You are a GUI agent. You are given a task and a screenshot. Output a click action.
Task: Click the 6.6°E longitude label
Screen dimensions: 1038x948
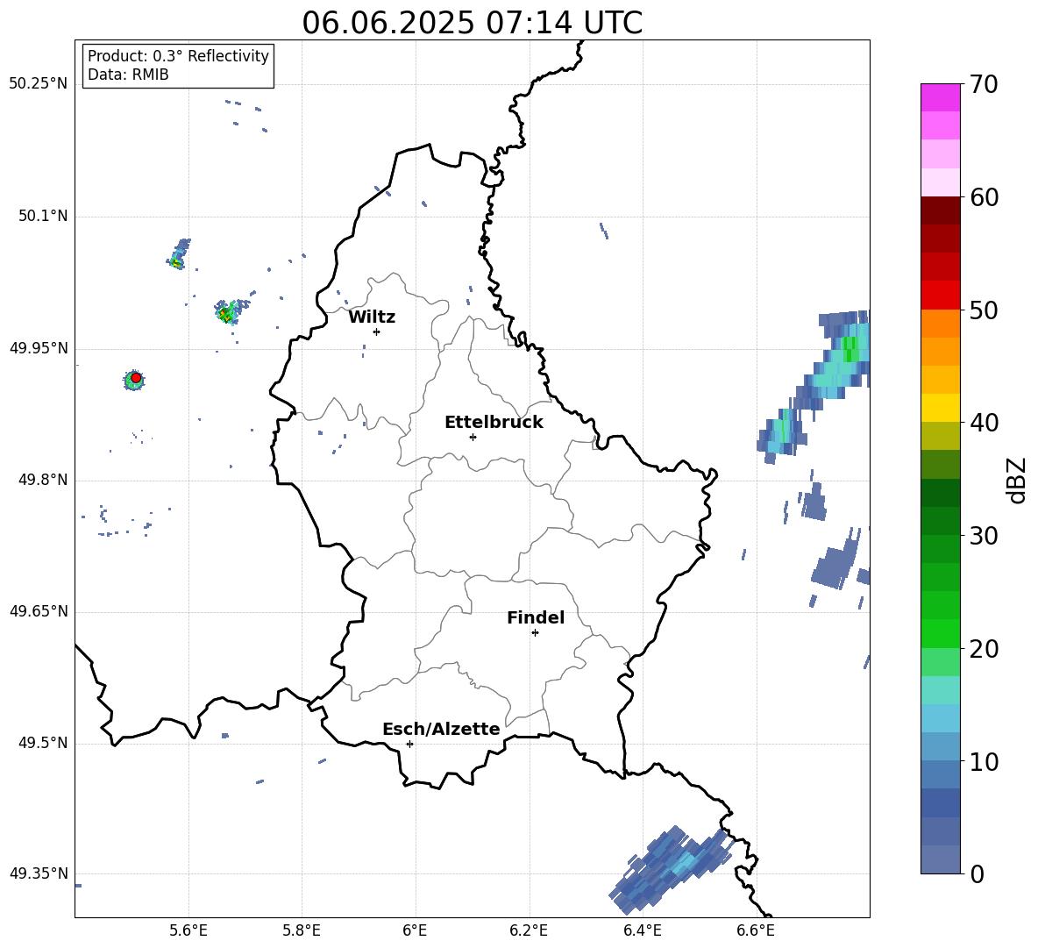pos(756,930)
